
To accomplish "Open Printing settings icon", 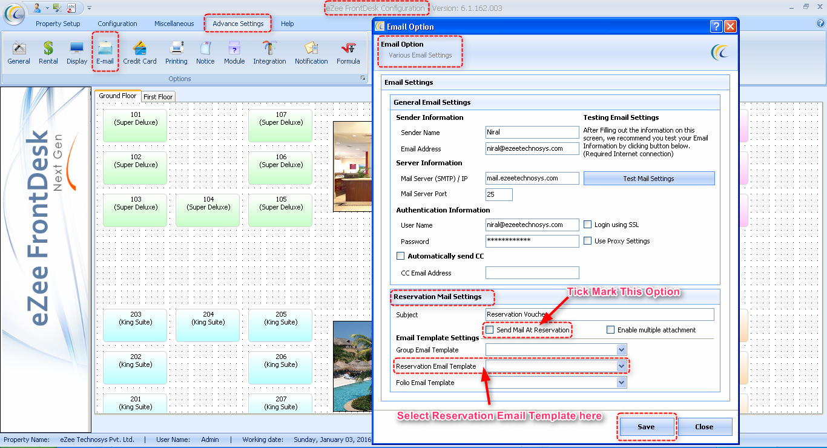I will pyautogui.click(x=176, y=53).
